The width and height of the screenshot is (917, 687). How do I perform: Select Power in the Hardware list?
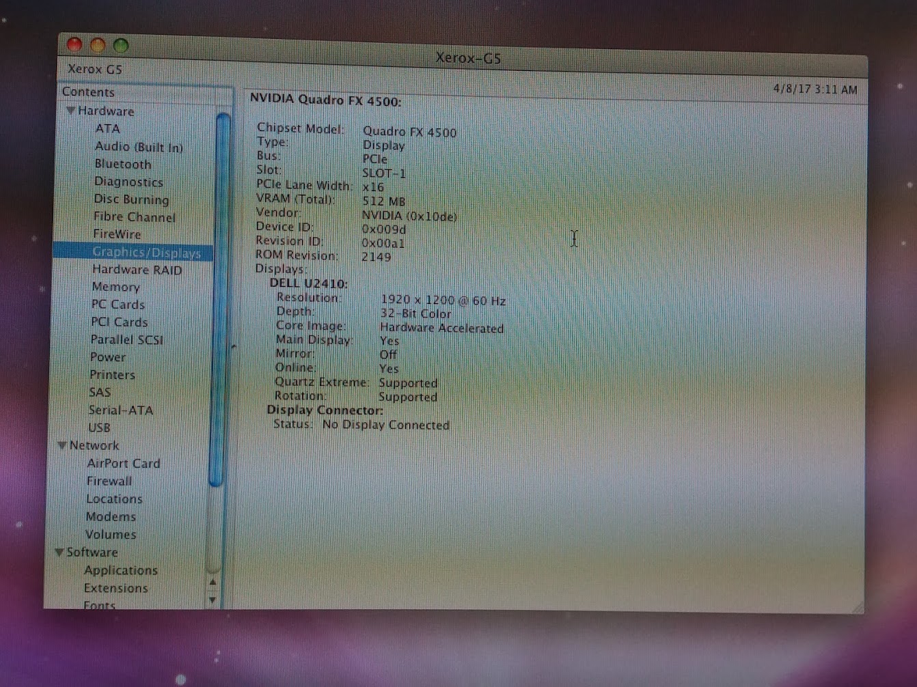[x=108, y=357]
